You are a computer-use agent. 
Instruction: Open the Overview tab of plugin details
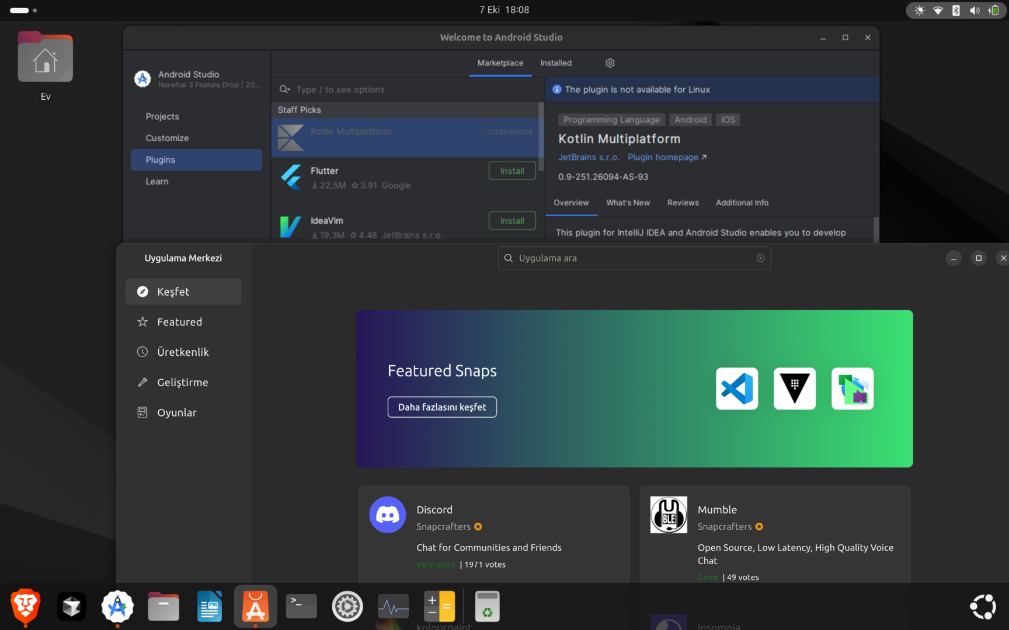571,203
